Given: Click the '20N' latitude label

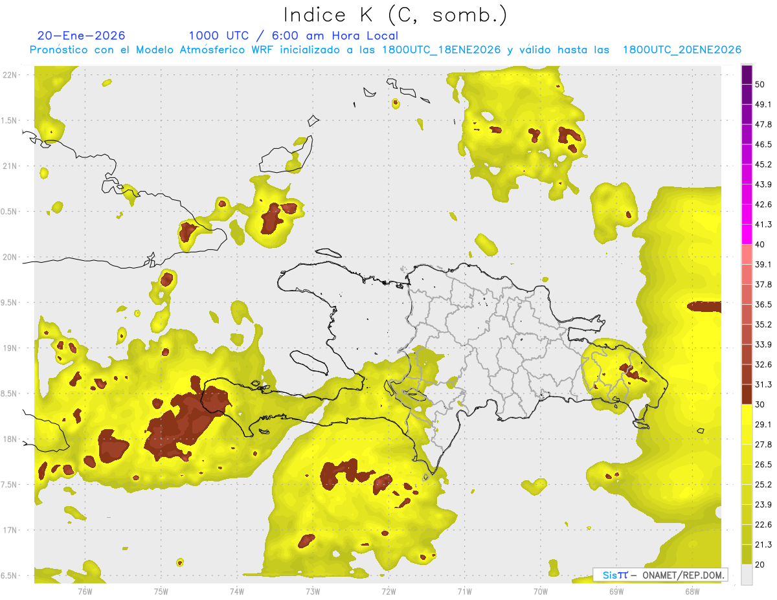Looking at the screenshot, I should pyautogui.click(x=10, y=257).
